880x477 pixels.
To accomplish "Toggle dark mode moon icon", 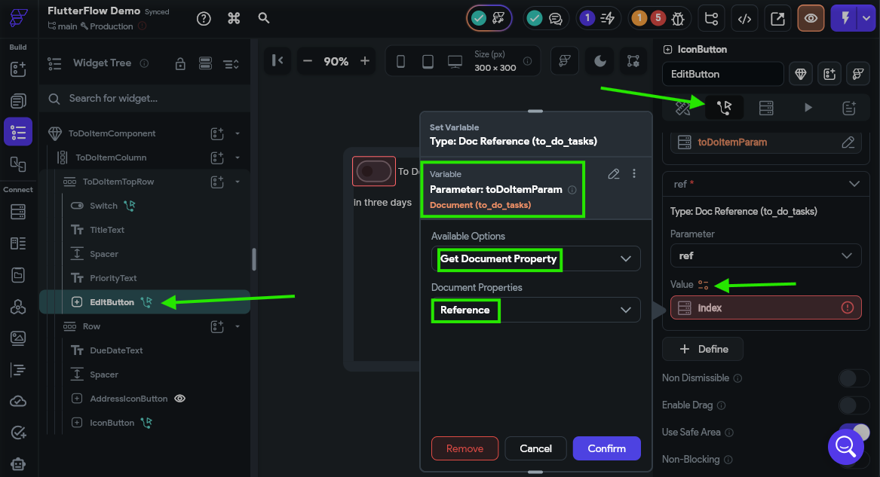I will tap(600, 60).
